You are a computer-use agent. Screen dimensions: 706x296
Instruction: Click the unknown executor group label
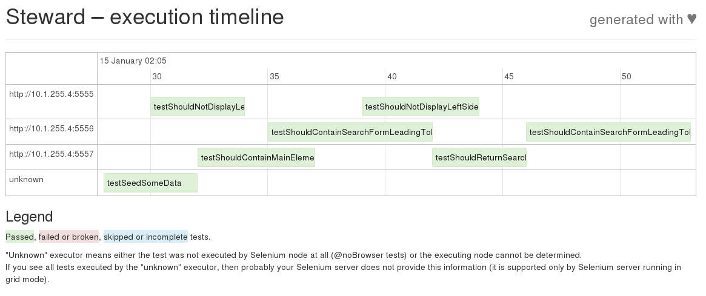pos(26,179)
